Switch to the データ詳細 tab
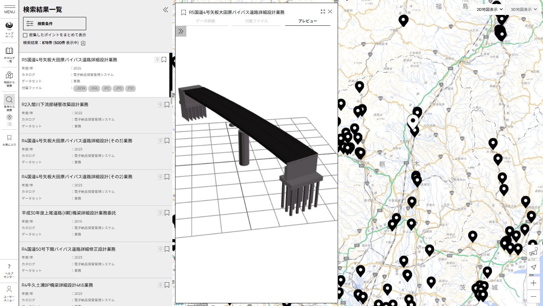 pyautogui.click(x=205, y=21)
